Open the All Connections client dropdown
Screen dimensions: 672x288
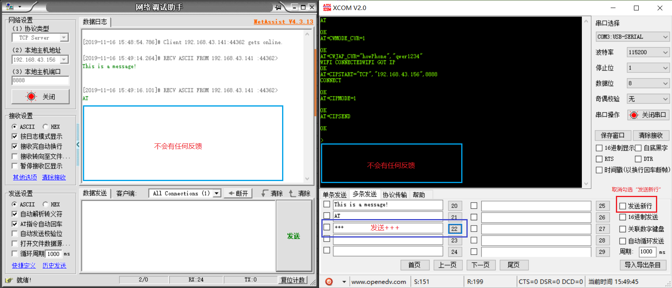coord(216,193)
